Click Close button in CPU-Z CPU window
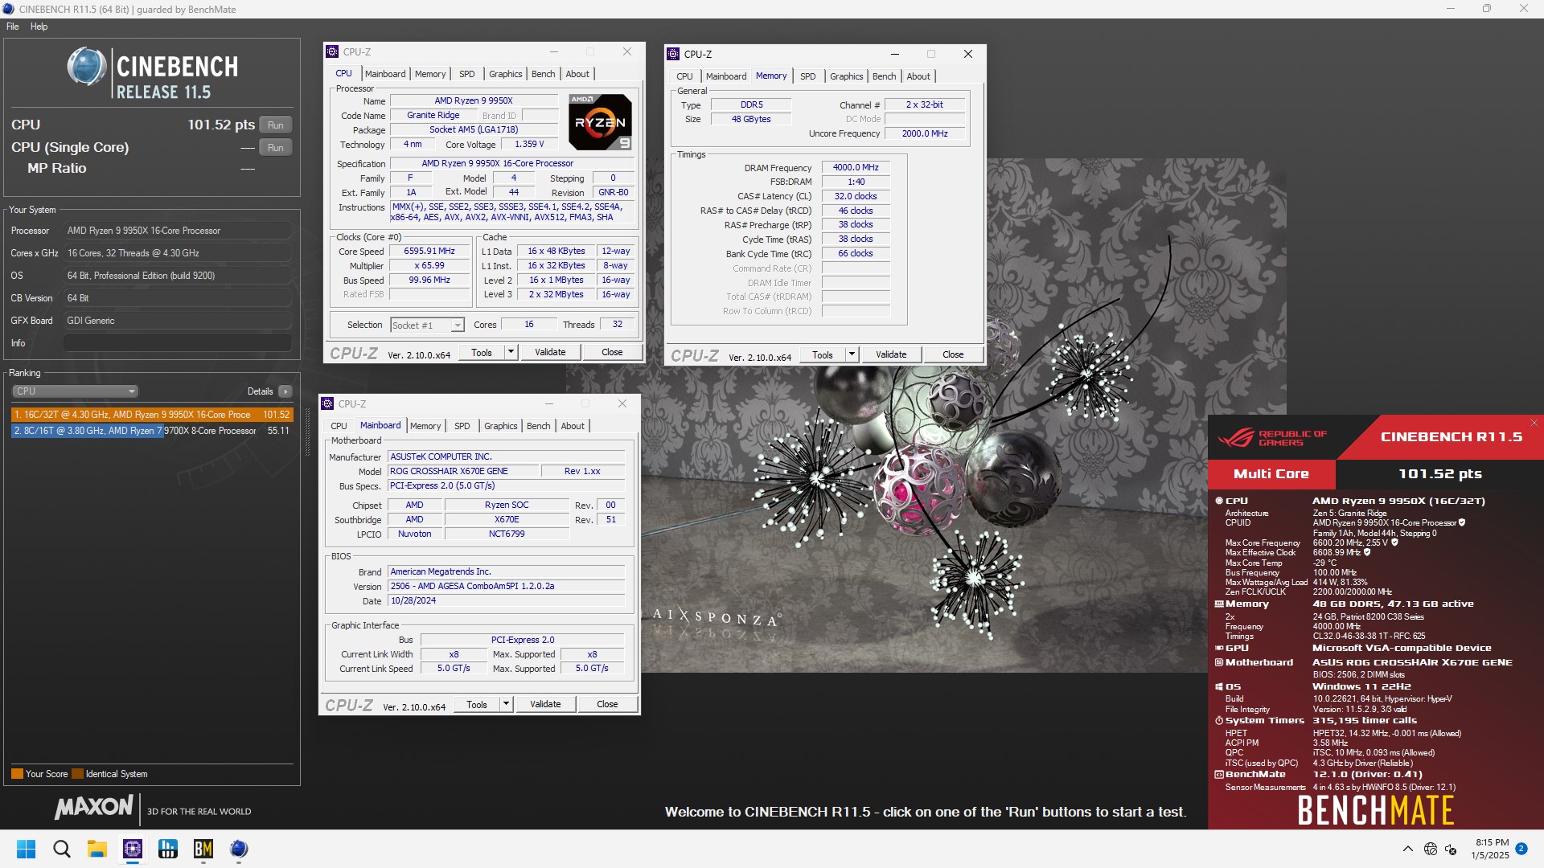 (x=611, y=352)
